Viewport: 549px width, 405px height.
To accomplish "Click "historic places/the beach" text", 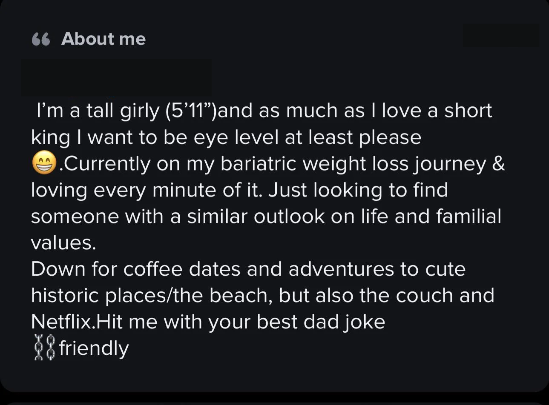I will (152, 296).
